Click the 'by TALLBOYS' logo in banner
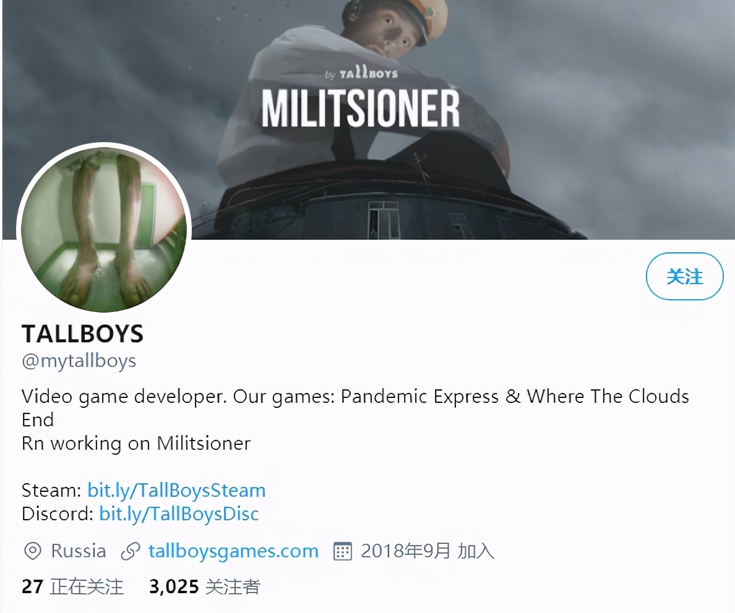This screenshot has height=613, width=735. (x=361, y=73)
